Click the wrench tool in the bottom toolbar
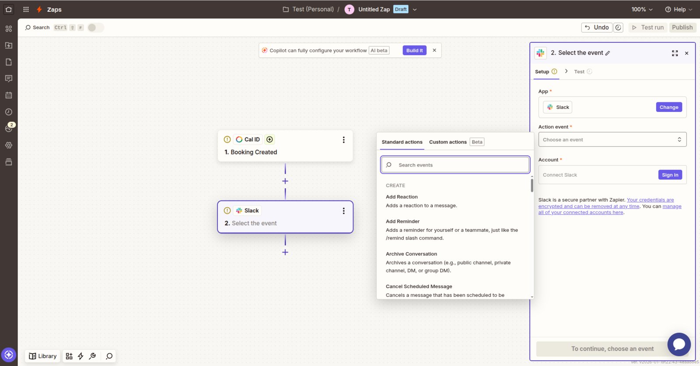Image resolution: width=700 pixels, height=366 pixels. point(92,356)
